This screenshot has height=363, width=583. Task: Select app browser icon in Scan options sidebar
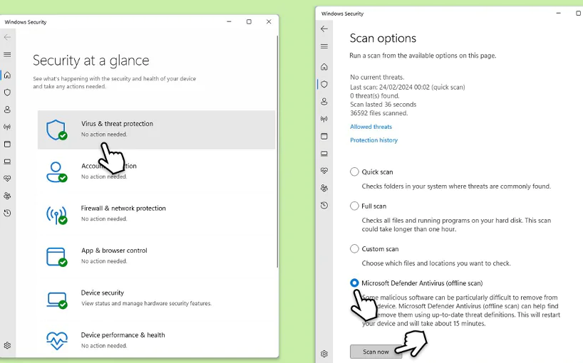pos(324,136)
